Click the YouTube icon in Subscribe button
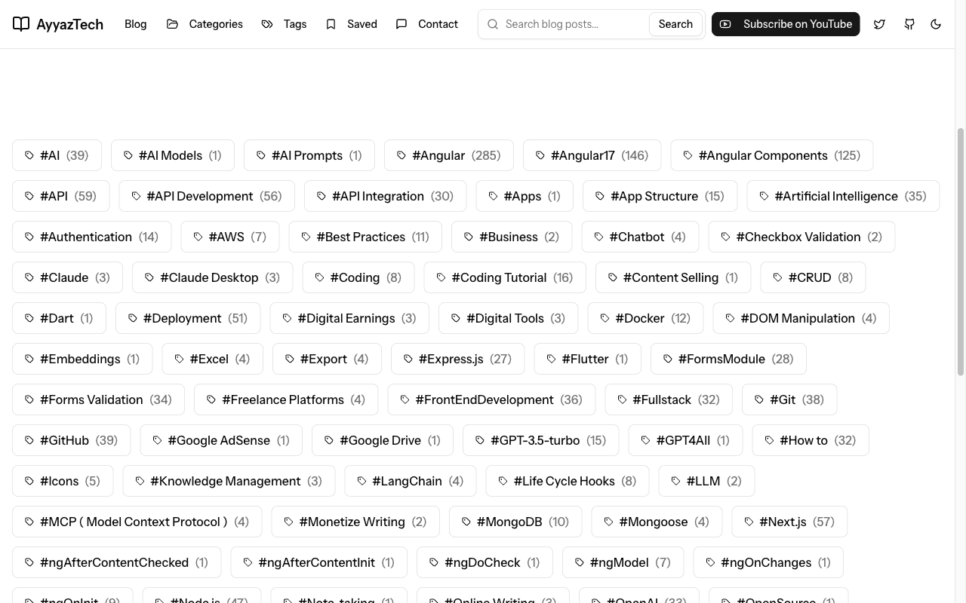The image size is (966, 603). [725, 24]
